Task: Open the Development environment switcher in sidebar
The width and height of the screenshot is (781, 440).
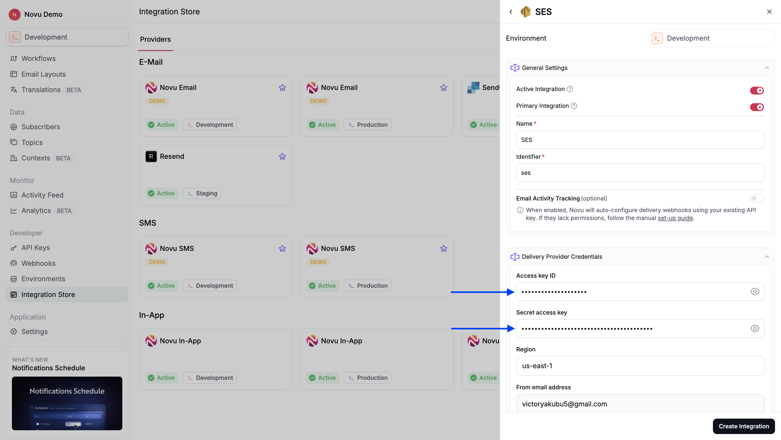Action: tap(67, 37)
